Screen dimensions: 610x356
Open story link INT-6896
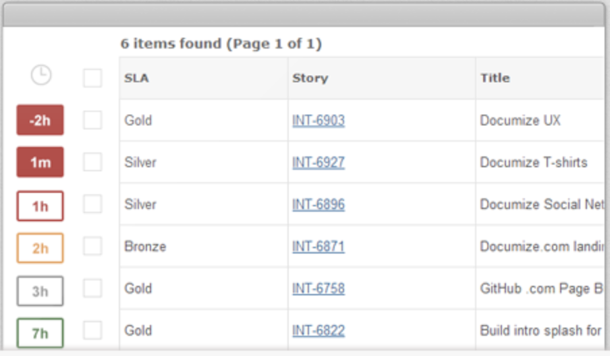click(318, 204)
